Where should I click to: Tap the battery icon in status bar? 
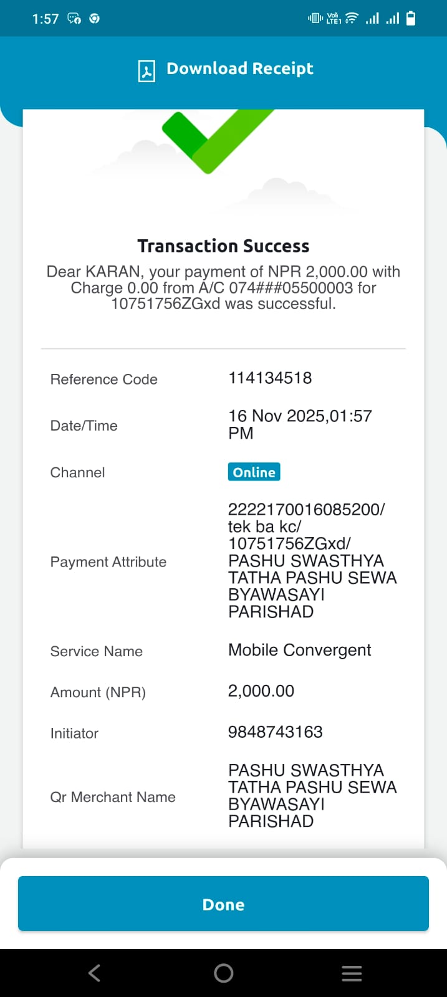coord(411,18)
